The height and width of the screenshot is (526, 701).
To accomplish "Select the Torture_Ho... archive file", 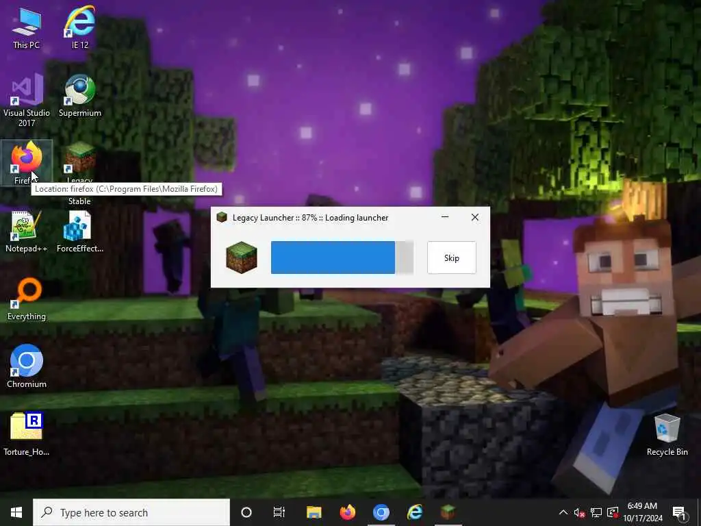I will [x=27, y=434].
